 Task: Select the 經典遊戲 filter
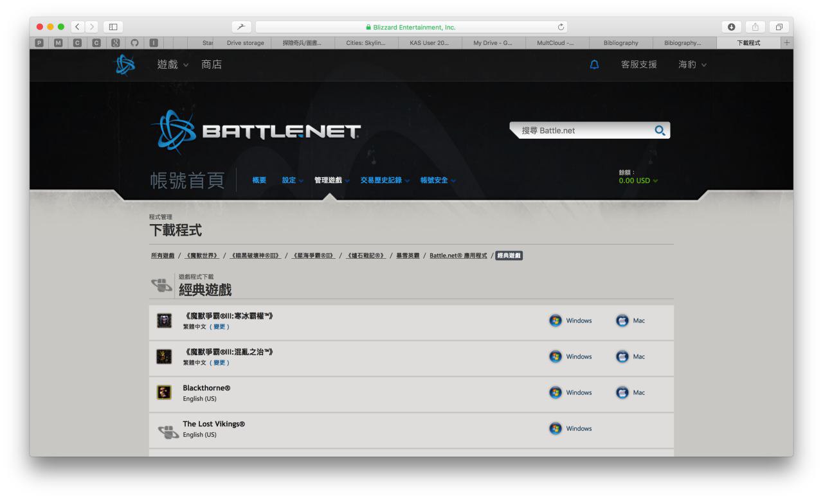pyautogui.click(x=509, y=256)
